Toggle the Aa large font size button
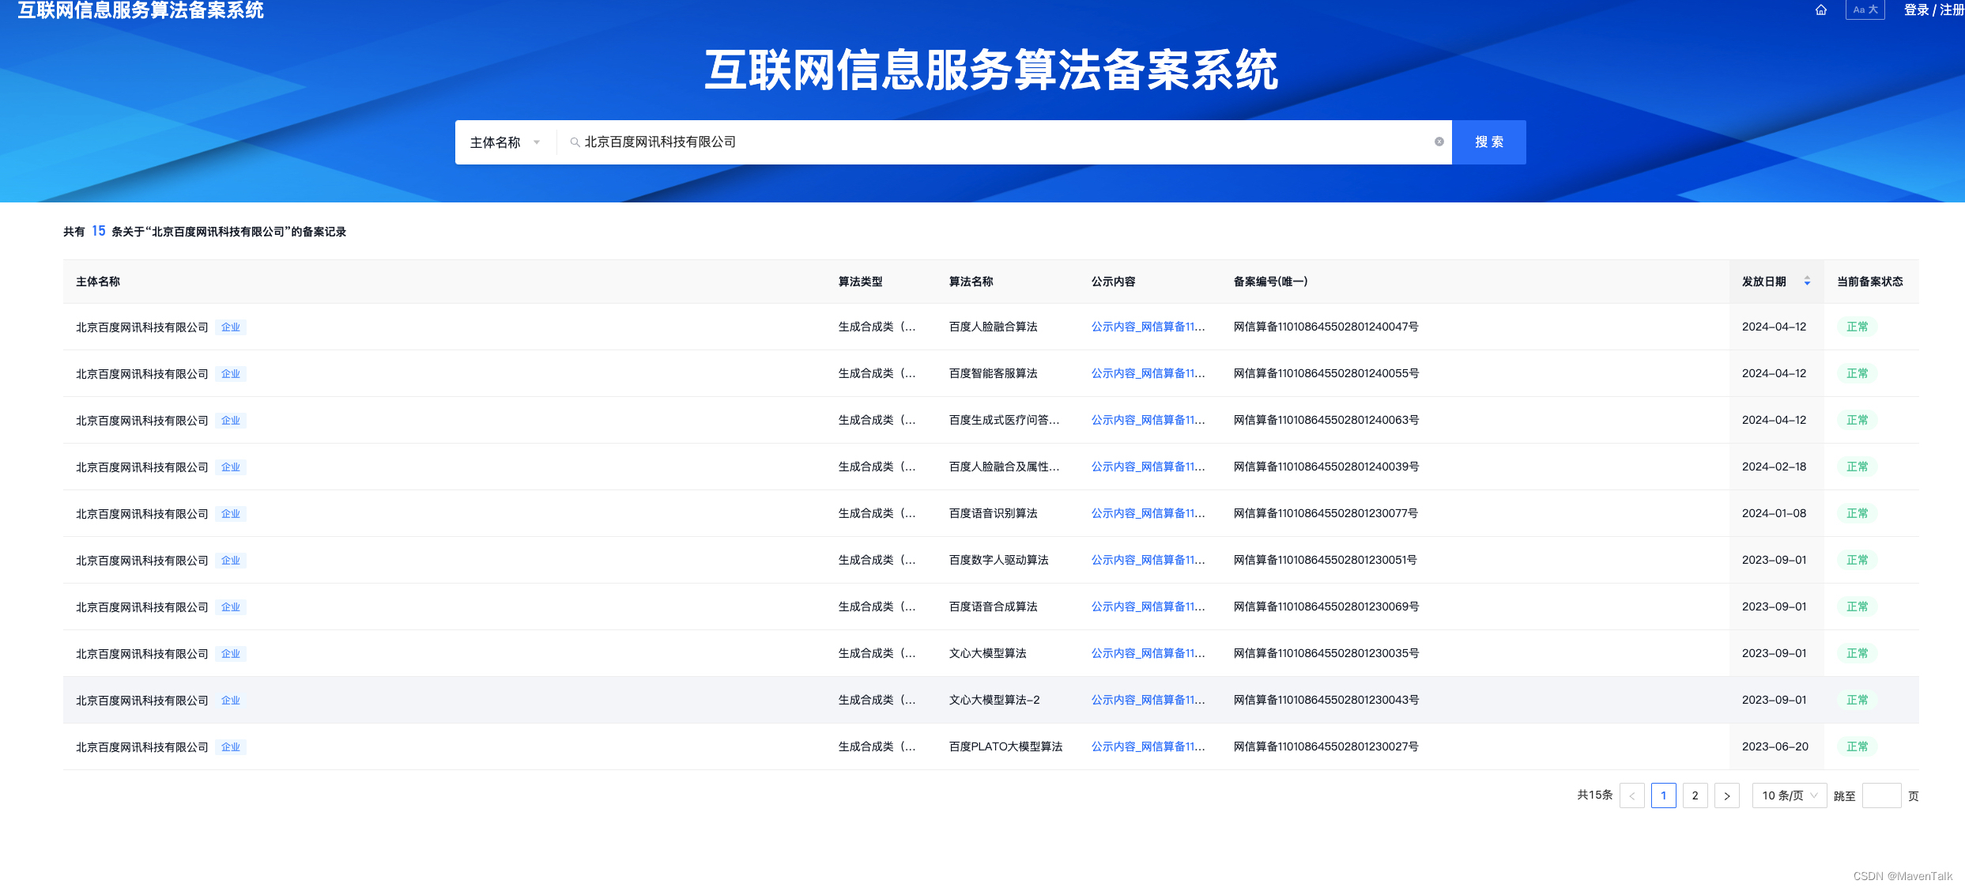Viewport: 1965px width, 888px height. coord(1865,10)
